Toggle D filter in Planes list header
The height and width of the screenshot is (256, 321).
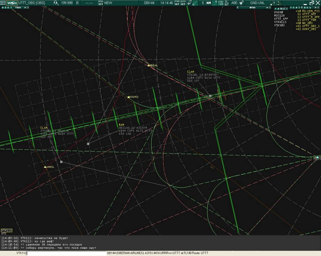(x=6, y=8)
